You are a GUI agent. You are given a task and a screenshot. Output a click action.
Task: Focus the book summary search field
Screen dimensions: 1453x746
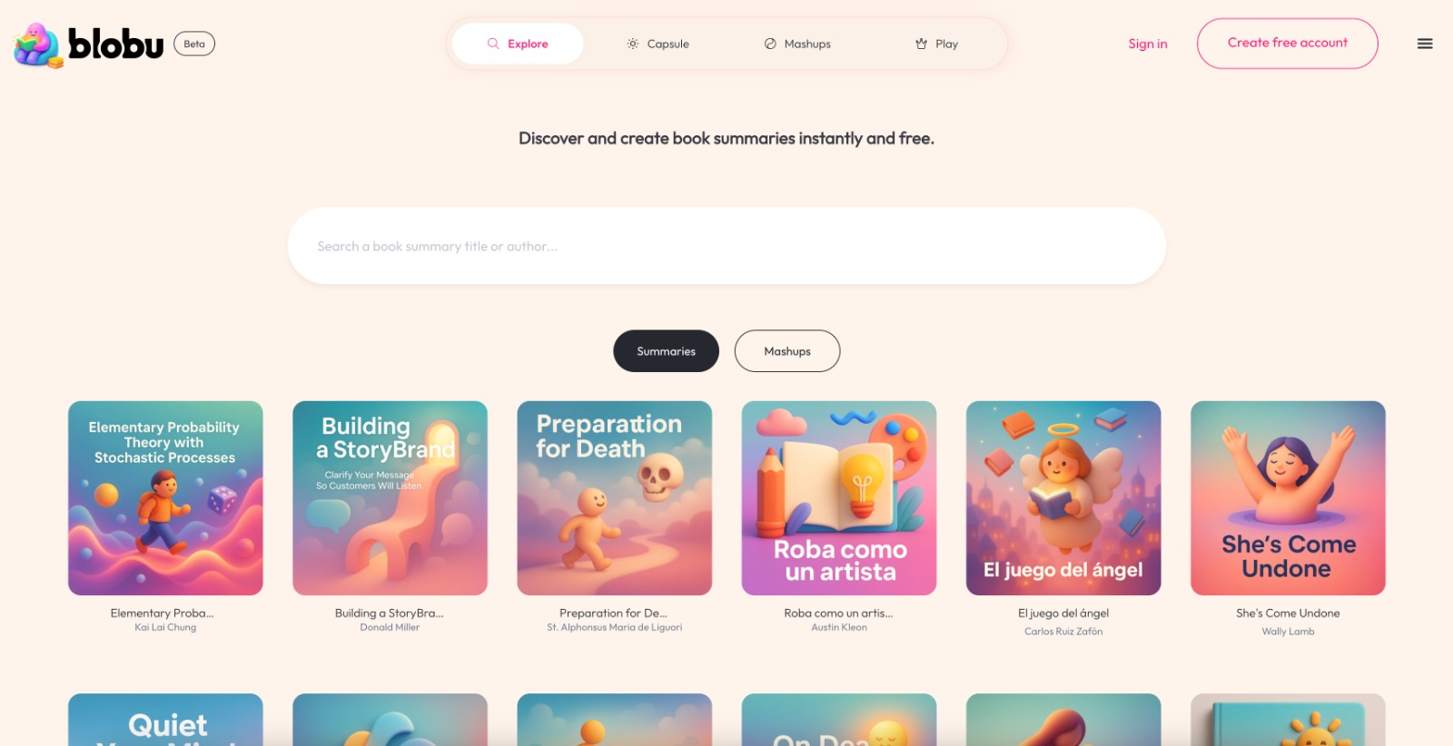click(x=726, y=246)
